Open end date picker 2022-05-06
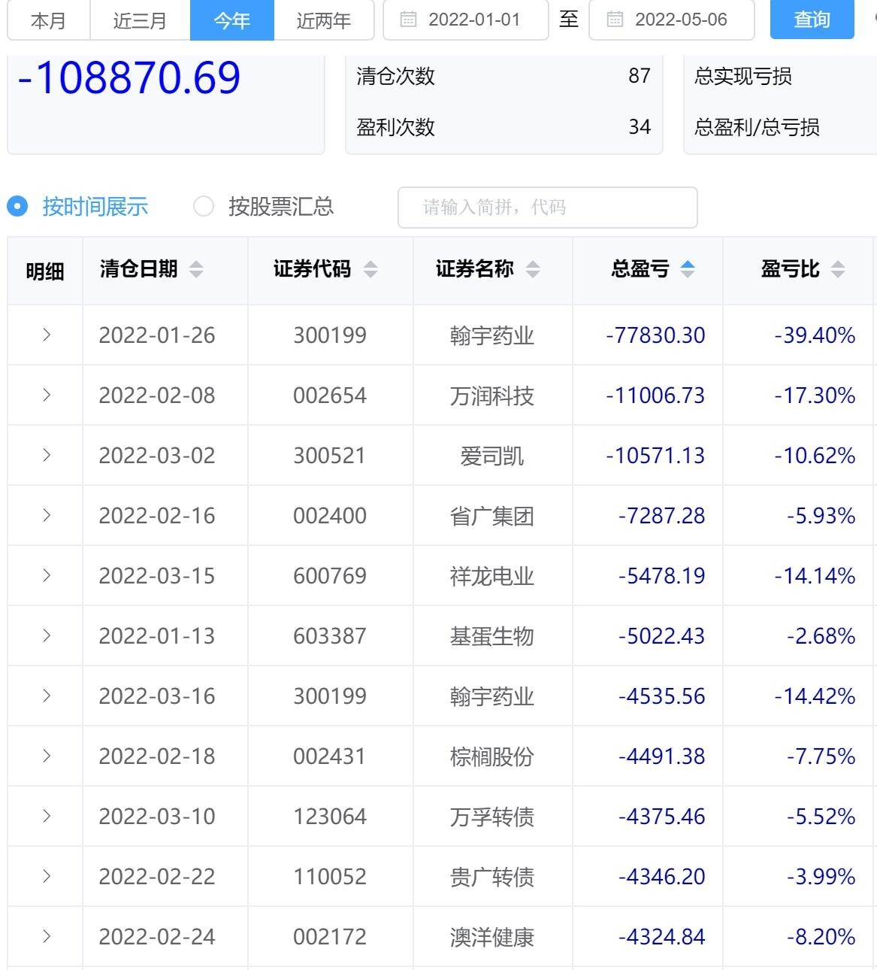 point(672,20)
